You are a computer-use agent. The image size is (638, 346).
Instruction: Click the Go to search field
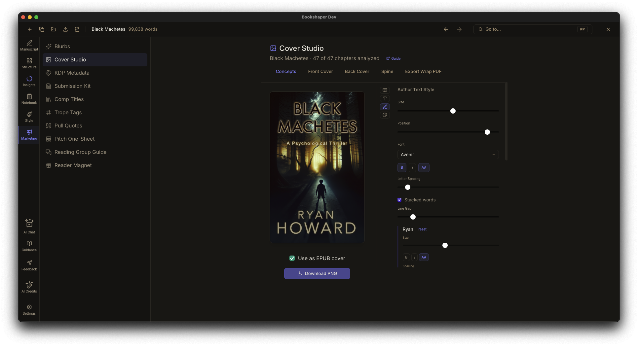coord(533,29)
